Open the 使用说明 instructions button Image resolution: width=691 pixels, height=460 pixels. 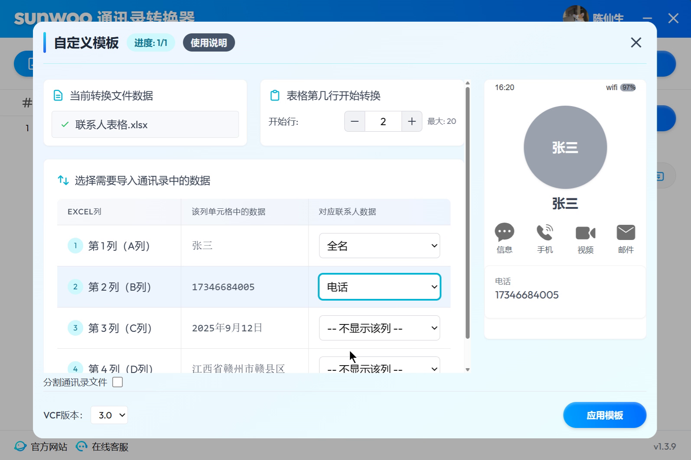[x=209, y=42]
